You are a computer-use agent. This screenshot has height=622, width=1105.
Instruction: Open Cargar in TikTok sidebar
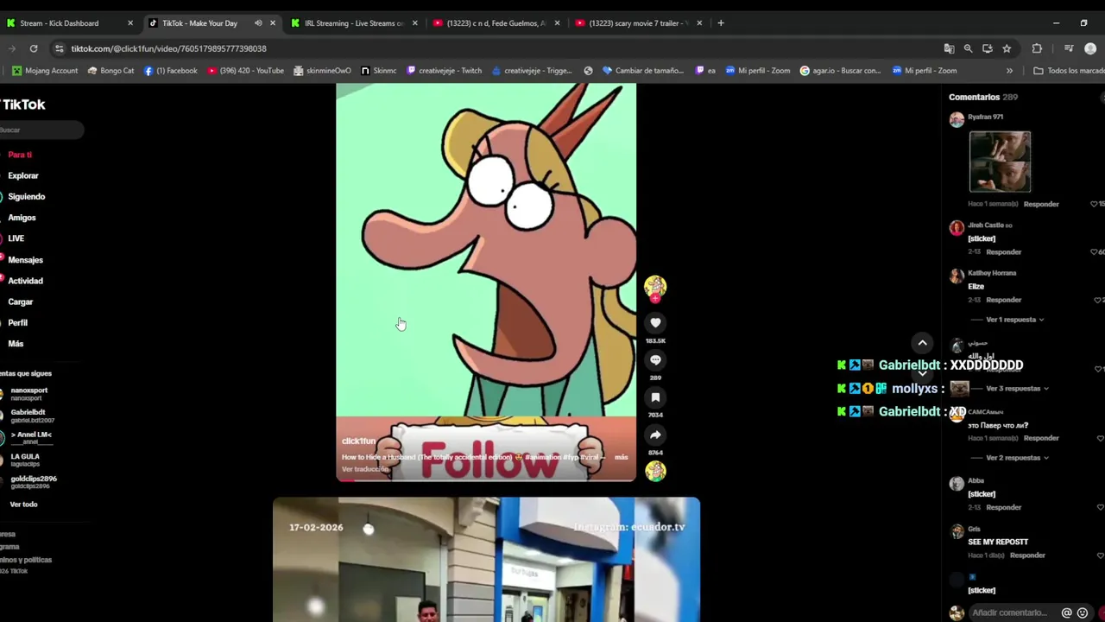point(21,301)
